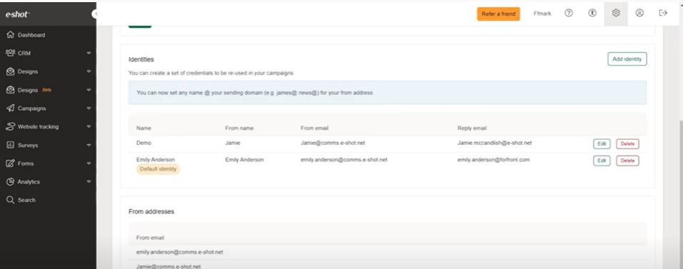Open the Search menu item
Screen dimensions: 683x269
[x=26, y=200]
